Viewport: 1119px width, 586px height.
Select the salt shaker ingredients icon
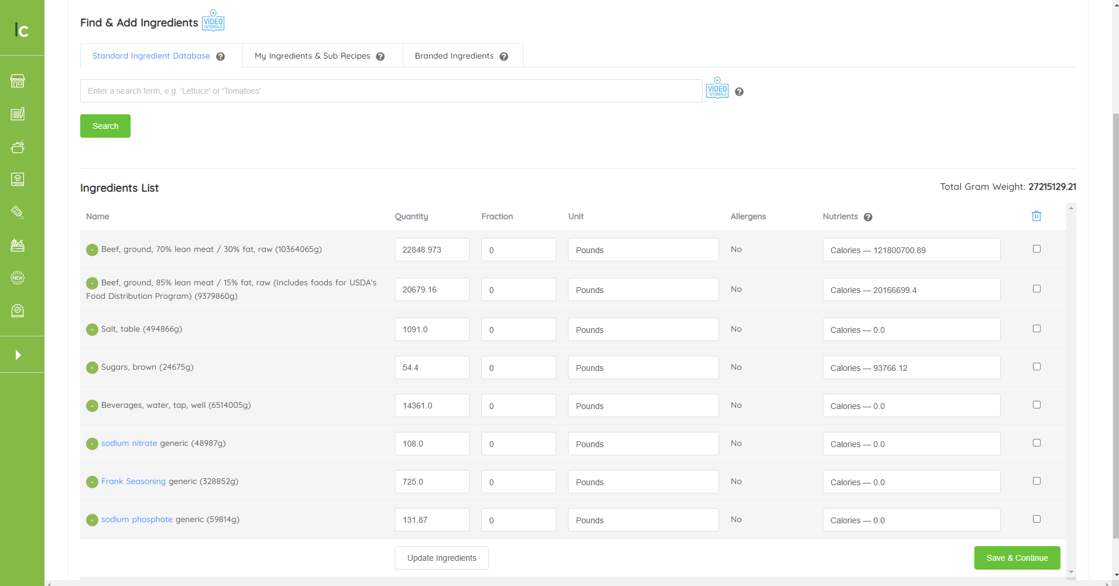coord(18,212)
